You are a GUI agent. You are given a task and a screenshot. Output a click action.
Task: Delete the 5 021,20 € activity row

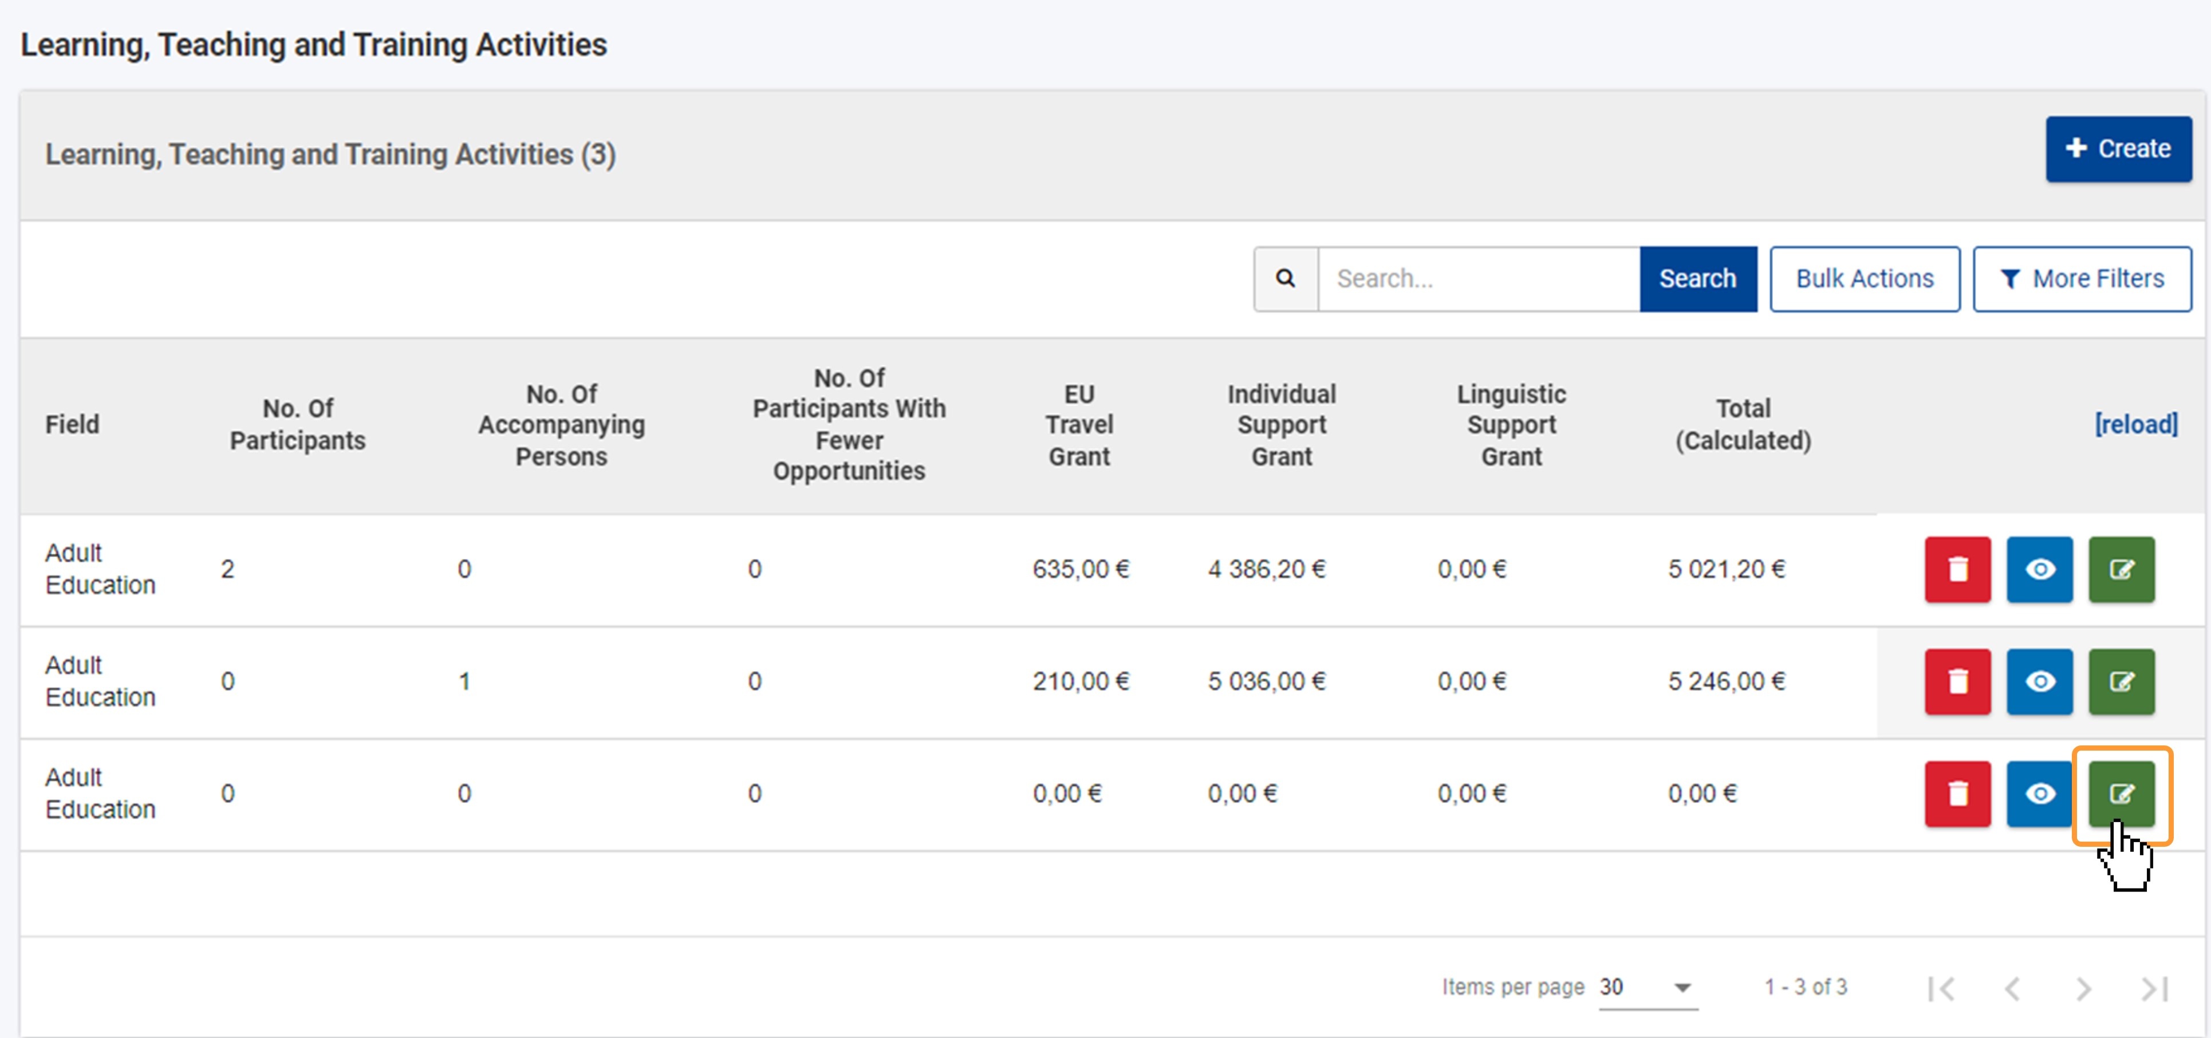[x=1957, y=570]
